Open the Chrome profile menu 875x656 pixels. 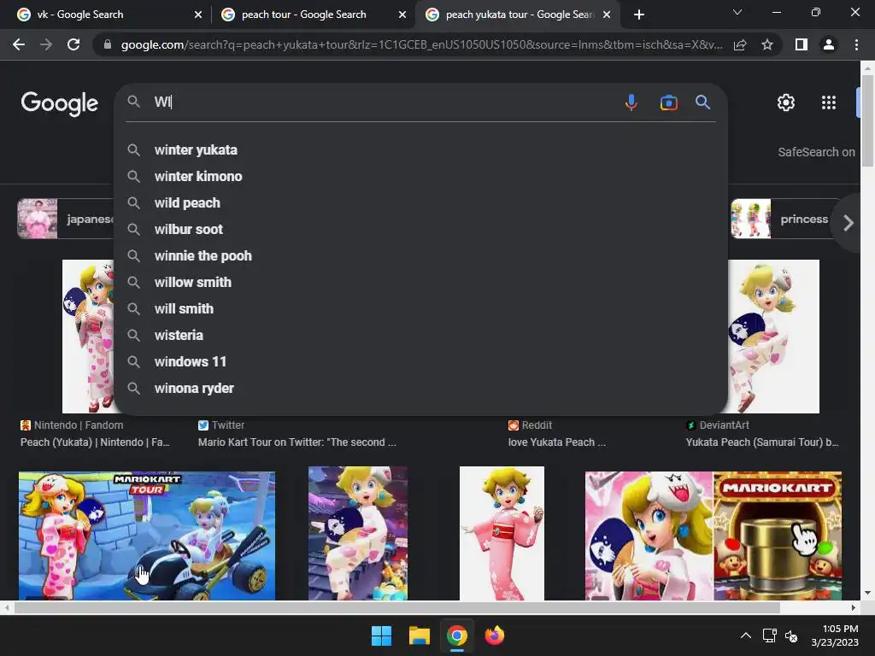point(829,44)
